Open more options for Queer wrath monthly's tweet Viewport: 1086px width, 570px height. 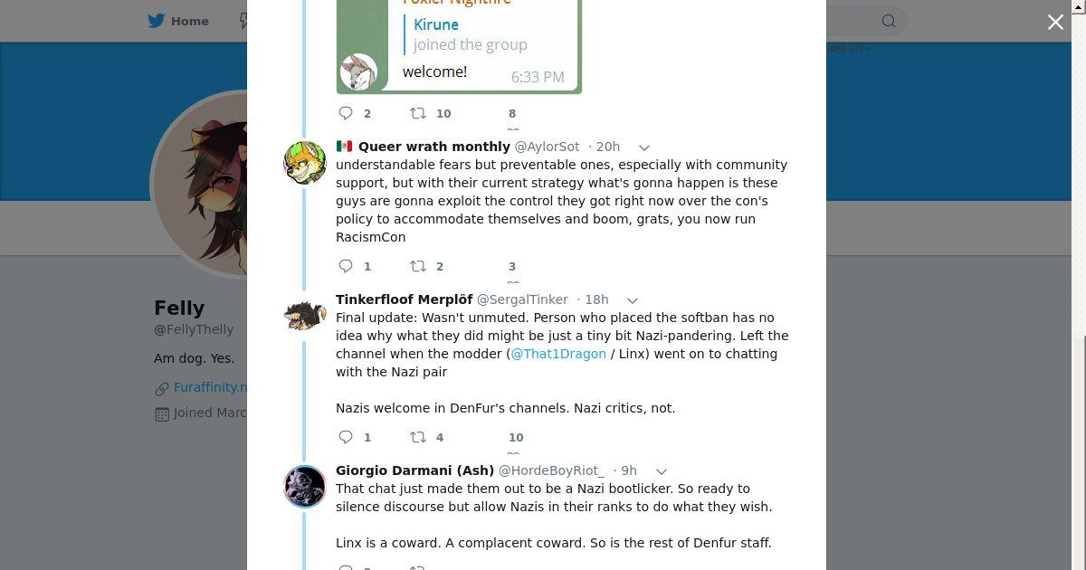point(644,147)
